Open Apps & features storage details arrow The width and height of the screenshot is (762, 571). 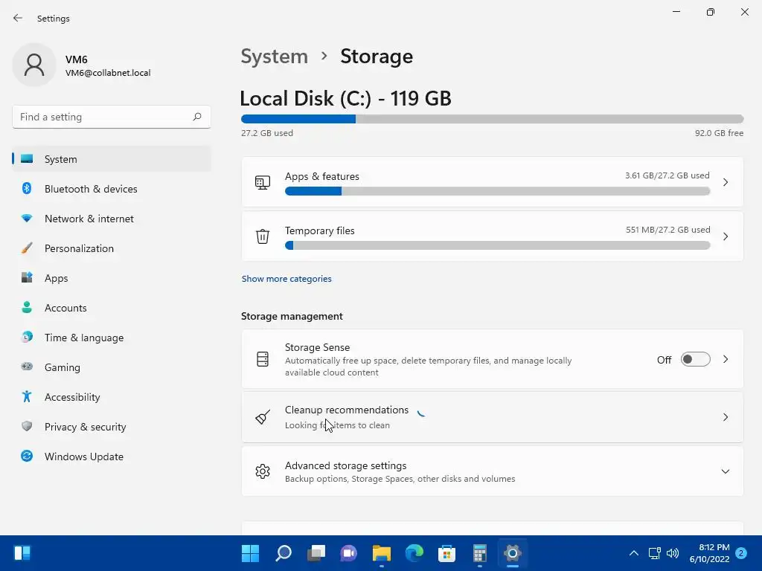(725, 182)
